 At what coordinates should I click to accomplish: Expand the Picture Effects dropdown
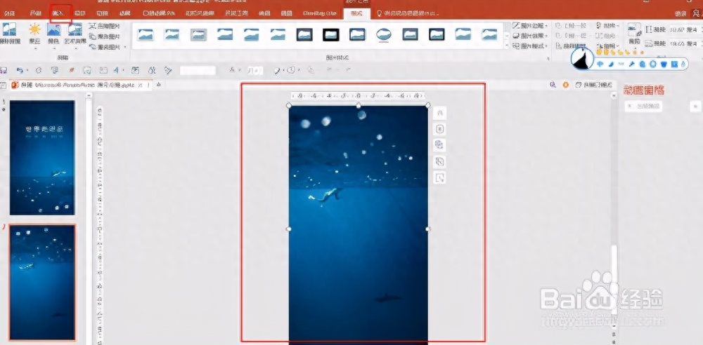(x=529, y=36)
